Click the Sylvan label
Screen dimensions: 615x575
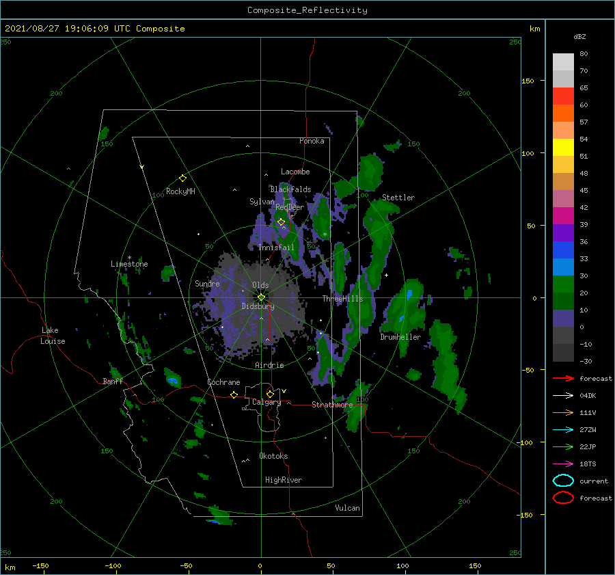click(262, 202)
